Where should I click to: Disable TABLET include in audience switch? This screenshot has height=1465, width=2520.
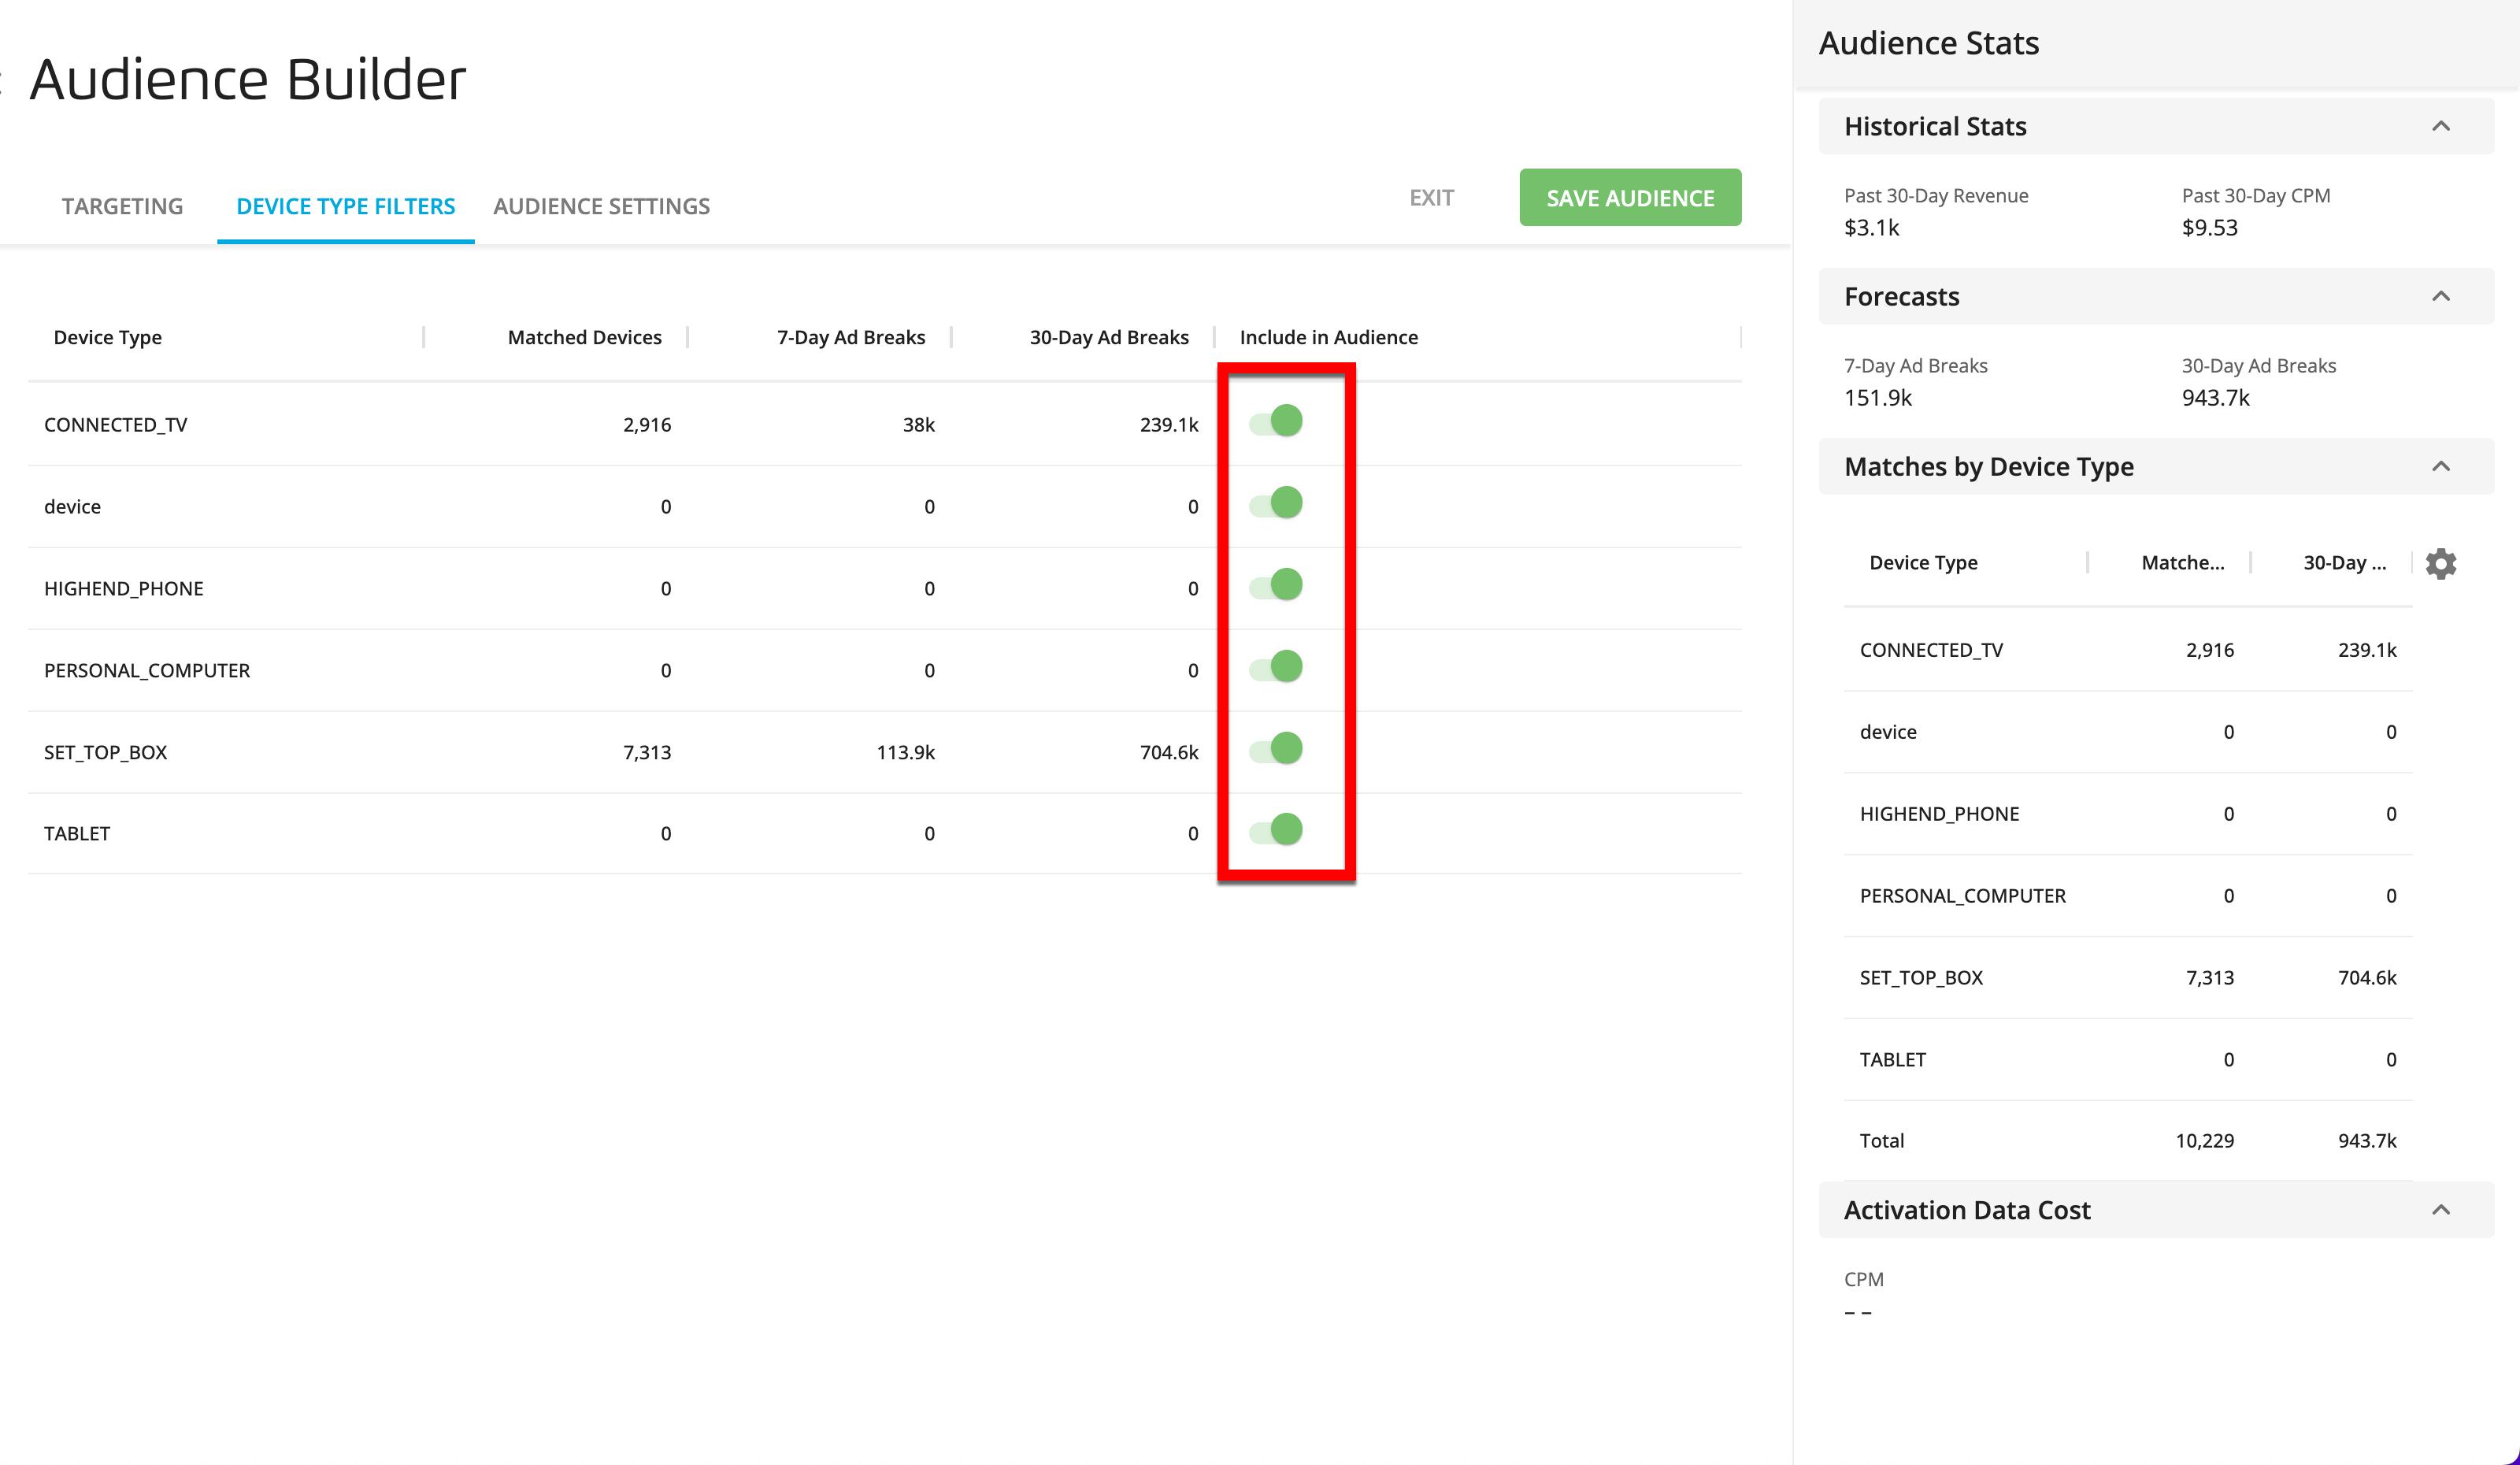click(x=1276, y=830)
